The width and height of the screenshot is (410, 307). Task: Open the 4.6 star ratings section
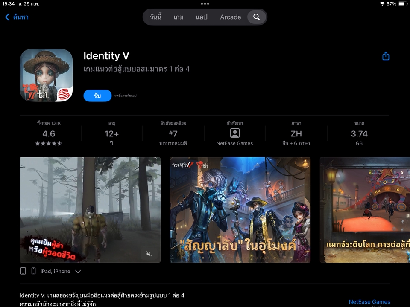(x=49, y=133)
